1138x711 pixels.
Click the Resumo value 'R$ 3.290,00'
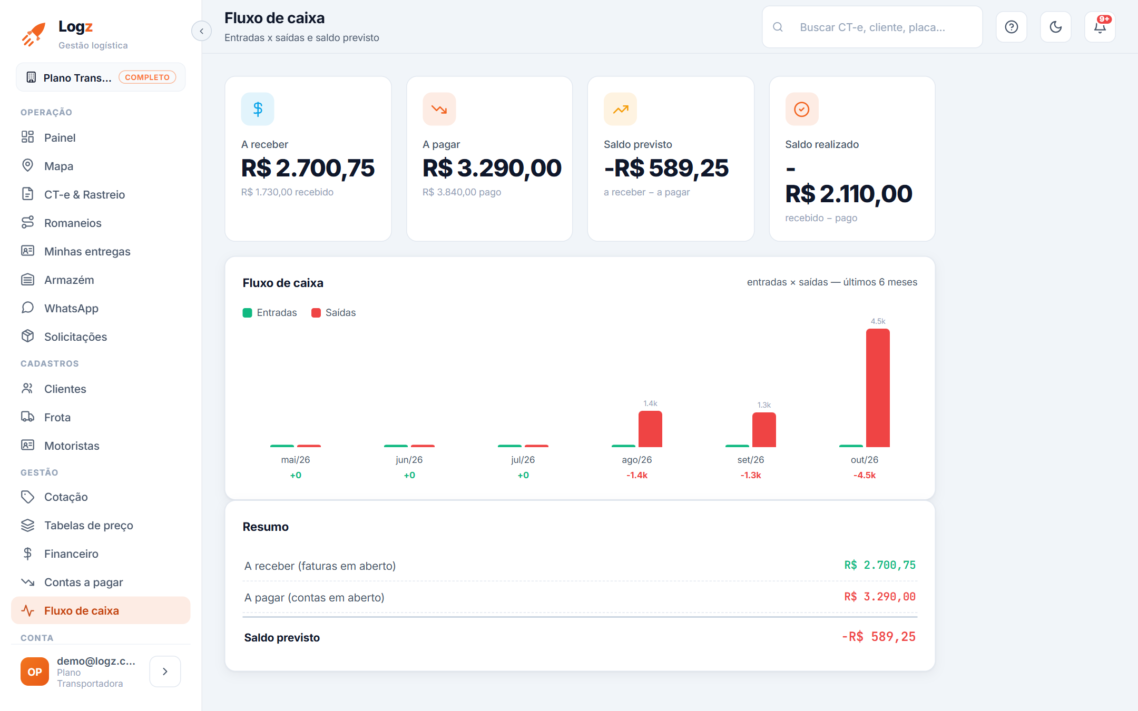(880, 597)
